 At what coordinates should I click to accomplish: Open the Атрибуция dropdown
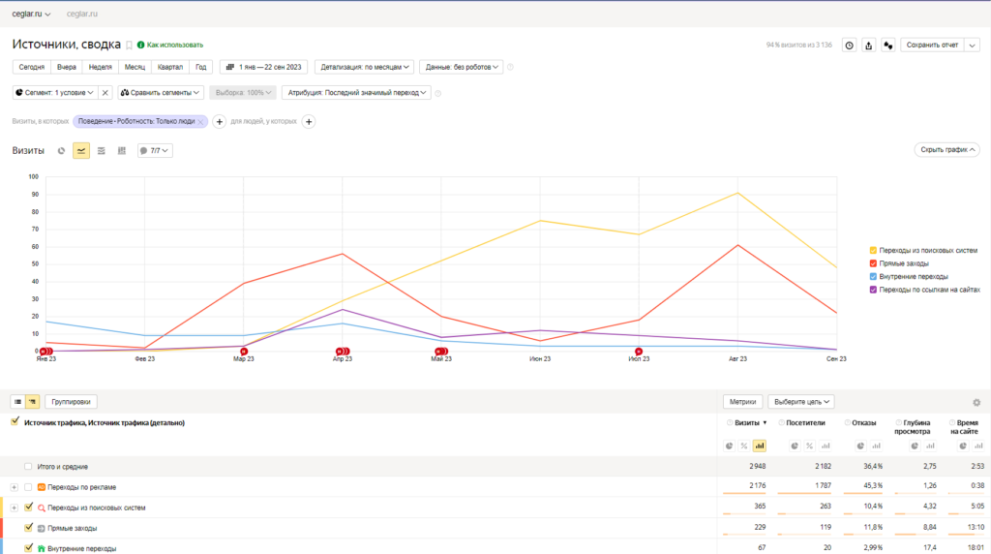tap(356, 92)
